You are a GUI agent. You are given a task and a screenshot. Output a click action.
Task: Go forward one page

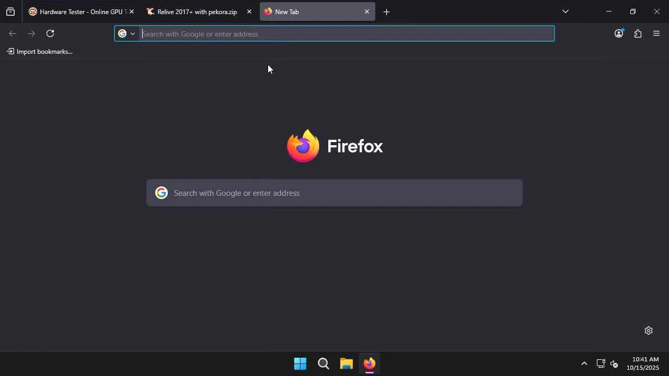(x=31, y=33)
